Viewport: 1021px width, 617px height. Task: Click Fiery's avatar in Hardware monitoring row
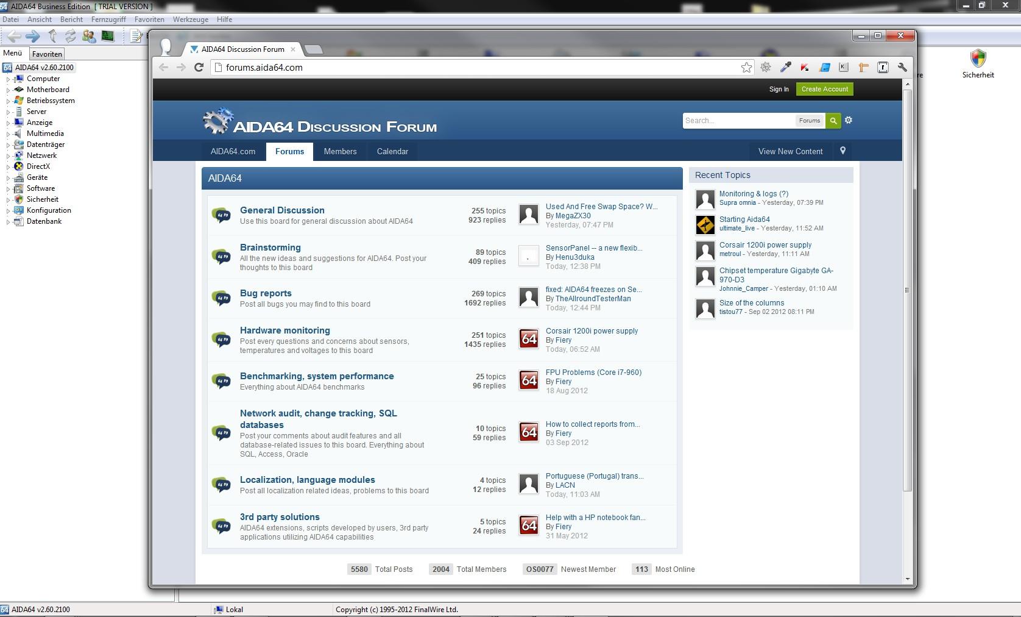(x=529, y=339)
